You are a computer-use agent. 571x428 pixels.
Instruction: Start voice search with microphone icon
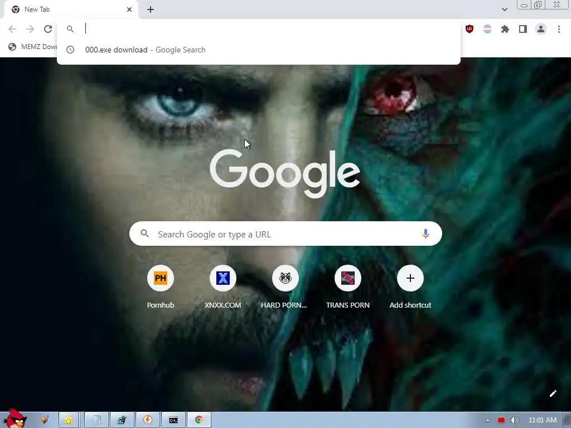point(425,234)
